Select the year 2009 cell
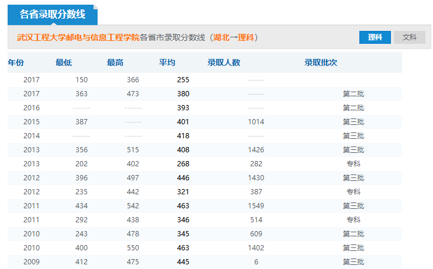This screenshot has height=269, width=433. pyautogui.click(x=32, y=262)
